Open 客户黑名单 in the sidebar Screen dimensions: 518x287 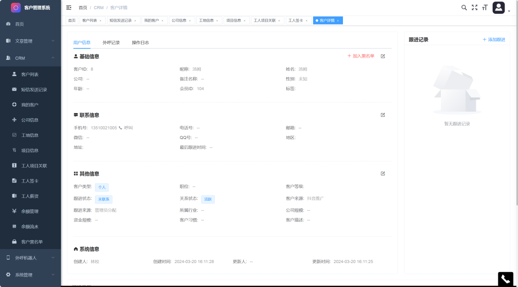coord(30,242)
